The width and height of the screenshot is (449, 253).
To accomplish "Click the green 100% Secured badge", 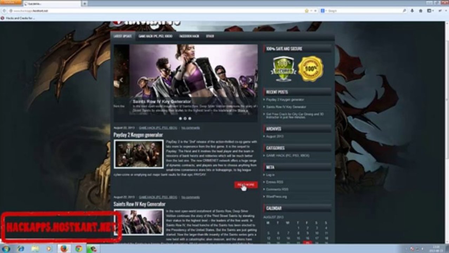I will click(x=283, y=69).
